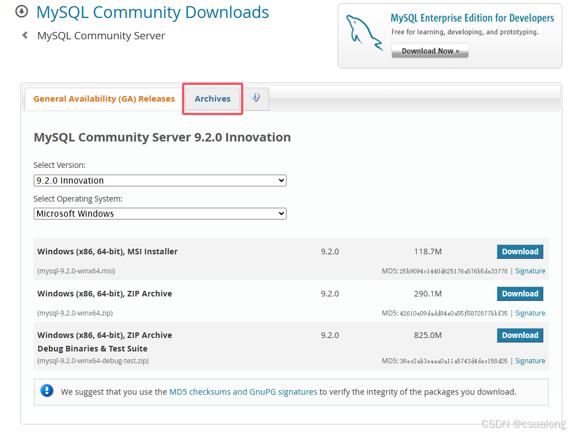Switch to the Archives tab
This screenshot has height=434, width=568.
[212, 99]
